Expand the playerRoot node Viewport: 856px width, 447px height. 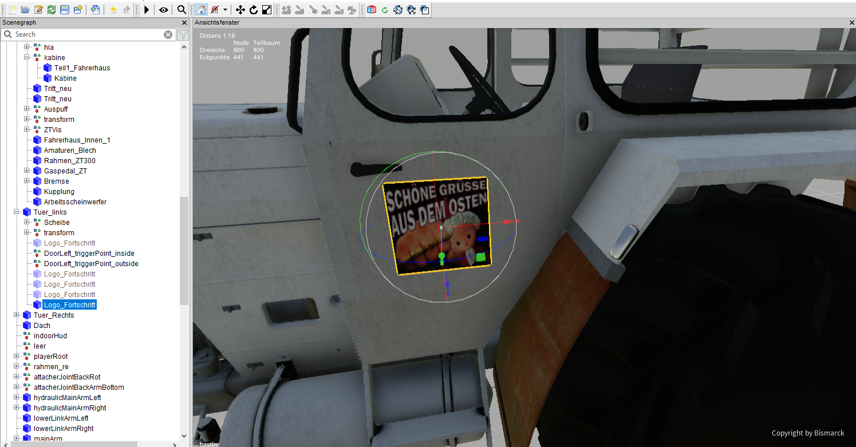(x=17, y=357)
